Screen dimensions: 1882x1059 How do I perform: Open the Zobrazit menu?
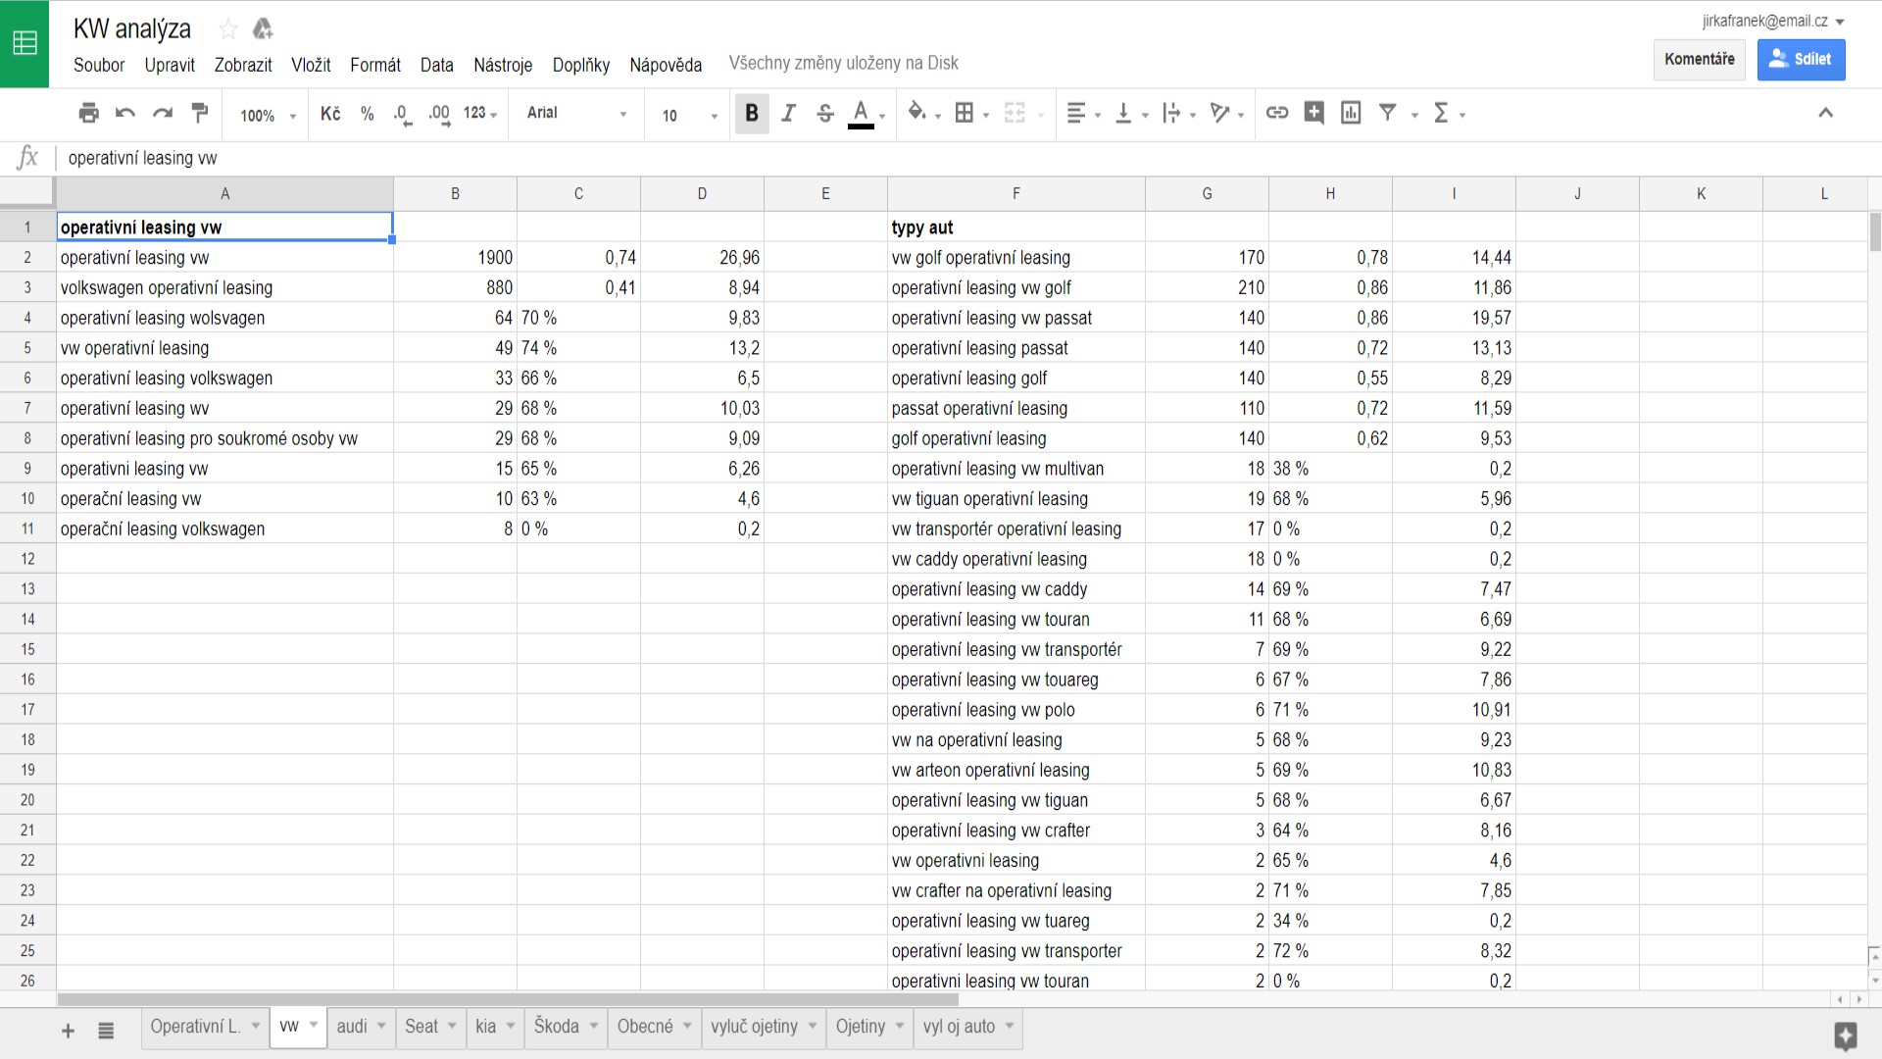pyautogui.click(x=243, y=65)
